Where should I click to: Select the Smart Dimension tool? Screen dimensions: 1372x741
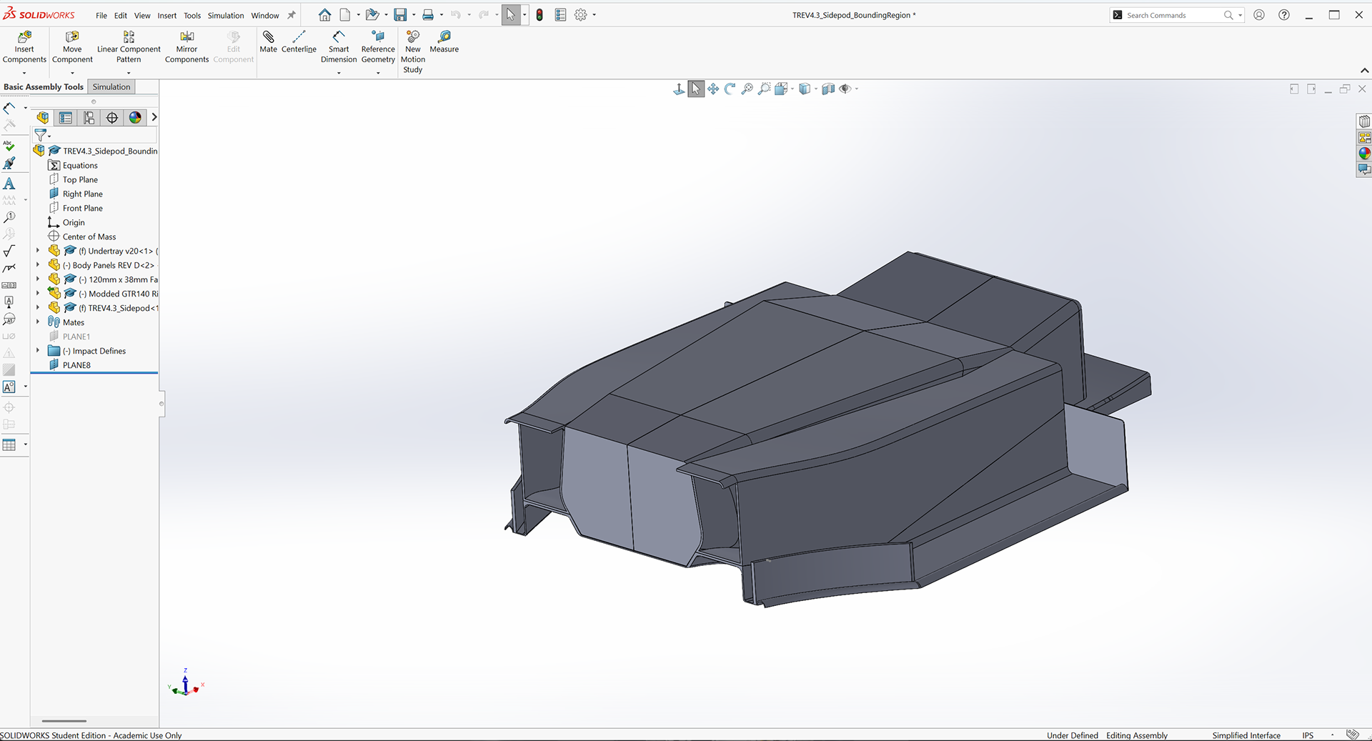pos(339,39)
